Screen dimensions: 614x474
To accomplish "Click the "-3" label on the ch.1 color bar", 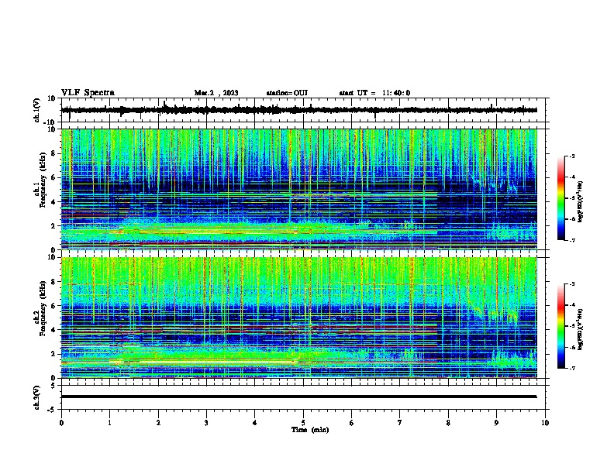I will point(571,156).
